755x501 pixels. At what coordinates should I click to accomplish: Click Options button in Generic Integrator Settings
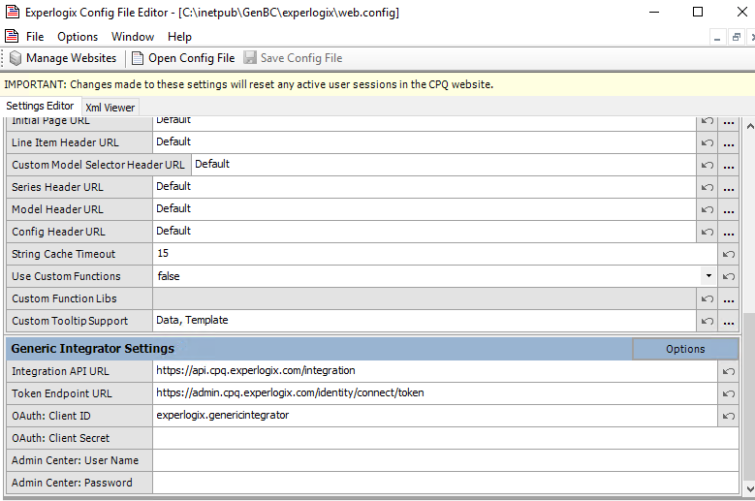click(x=685, y=349)
